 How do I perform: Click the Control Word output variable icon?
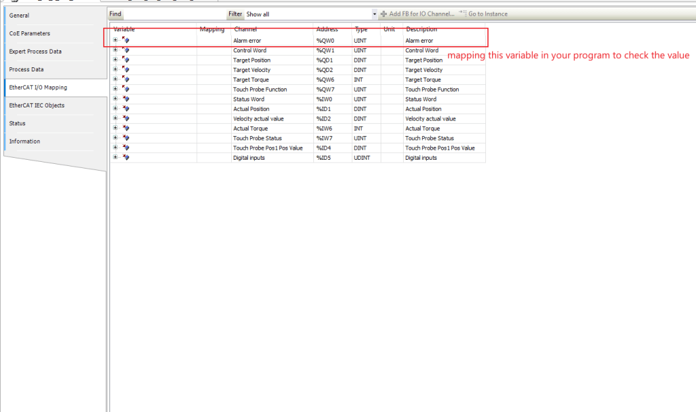(x=126, y=50)
